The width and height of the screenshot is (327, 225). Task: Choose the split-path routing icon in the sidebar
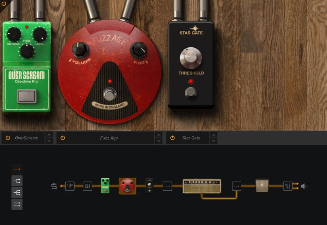click(x=17, y=181)
